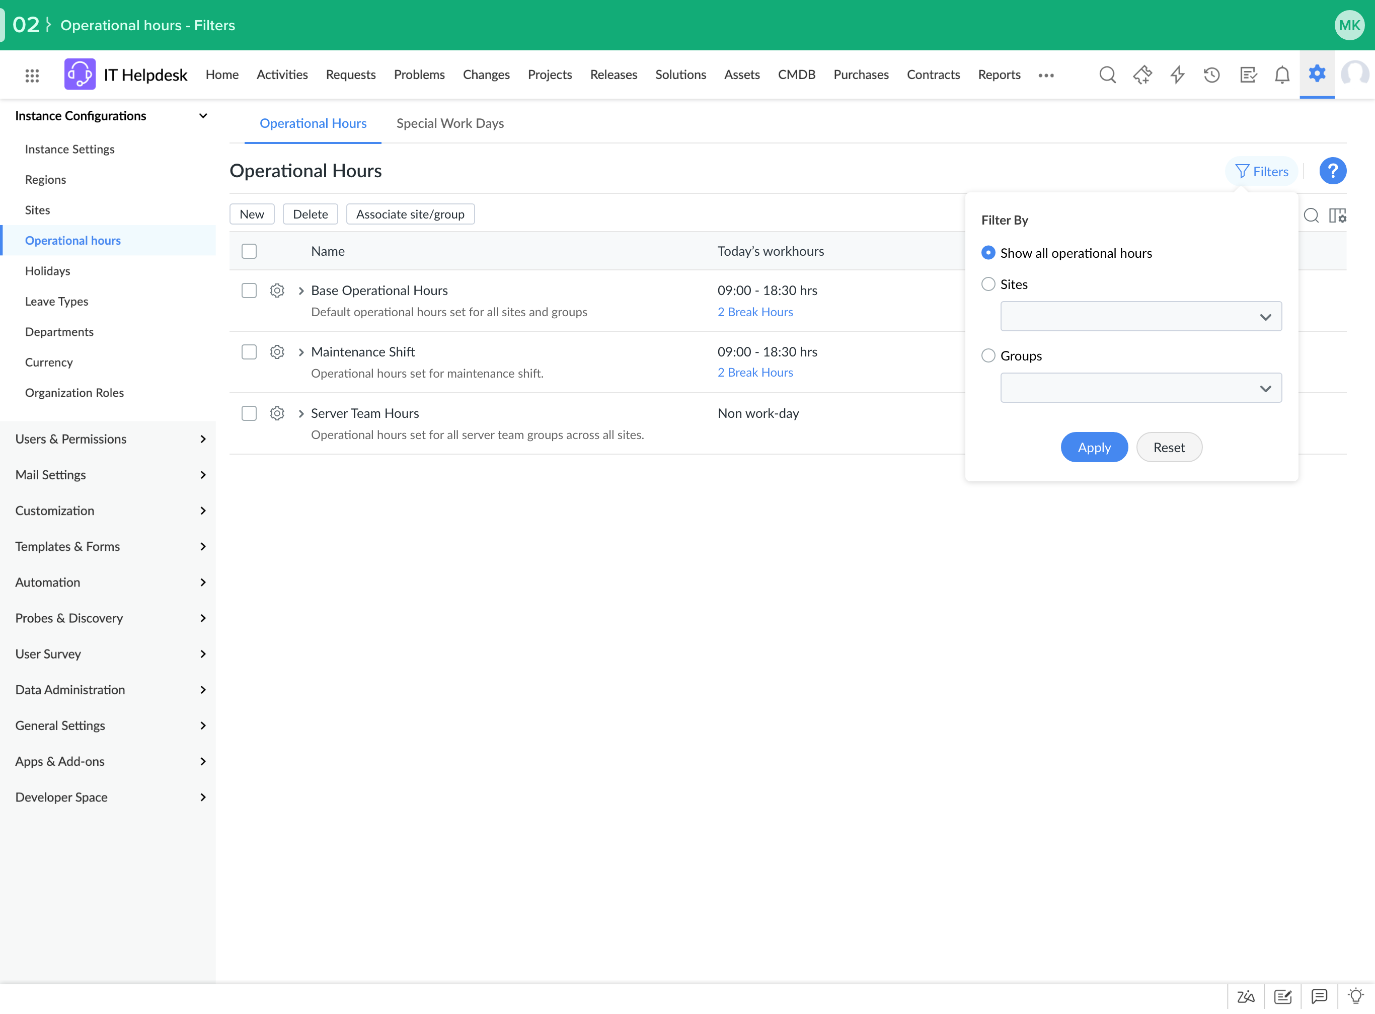1375x1014 pixels.
Task: Open gear menu for Maintenance Shift
Action: tap(277, 352)
